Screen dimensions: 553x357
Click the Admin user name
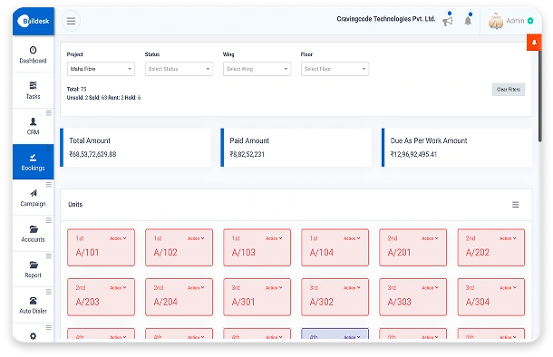coord(515,21)
